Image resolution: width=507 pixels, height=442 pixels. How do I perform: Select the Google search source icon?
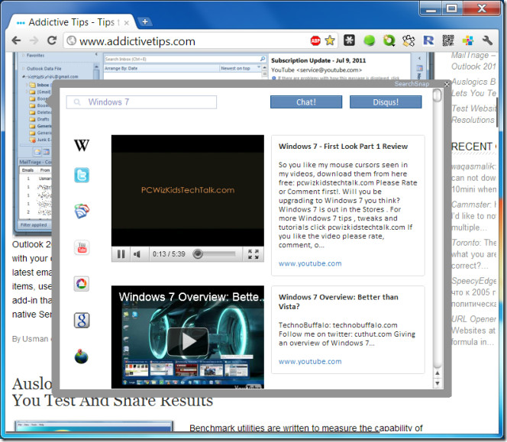(x=82, y=320)
